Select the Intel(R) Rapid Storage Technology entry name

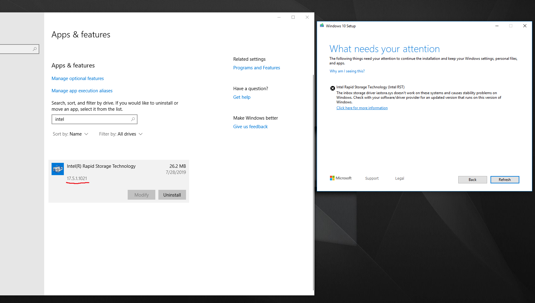(x=101, y=166)
